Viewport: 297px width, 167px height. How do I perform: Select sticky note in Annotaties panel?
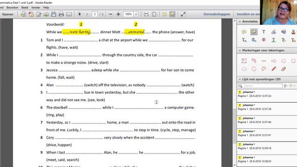click(x=244, y=32)
